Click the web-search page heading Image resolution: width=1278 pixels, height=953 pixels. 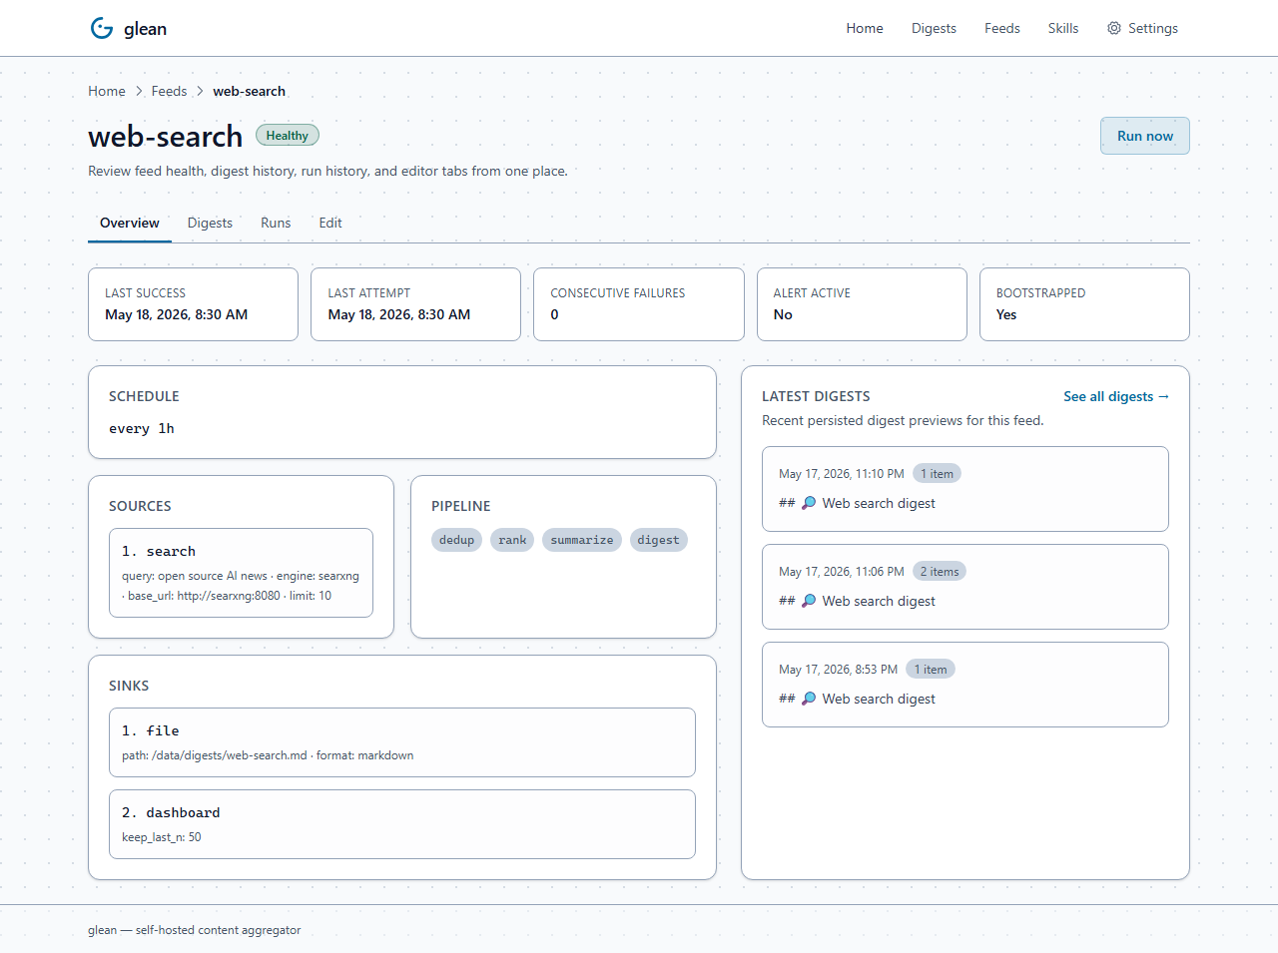166,136
